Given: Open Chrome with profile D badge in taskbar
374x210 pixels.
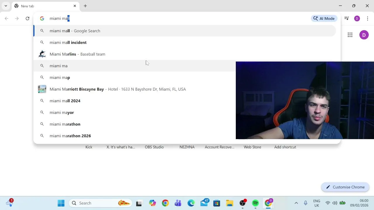Looking at the screenshot, I should (268, 203).
